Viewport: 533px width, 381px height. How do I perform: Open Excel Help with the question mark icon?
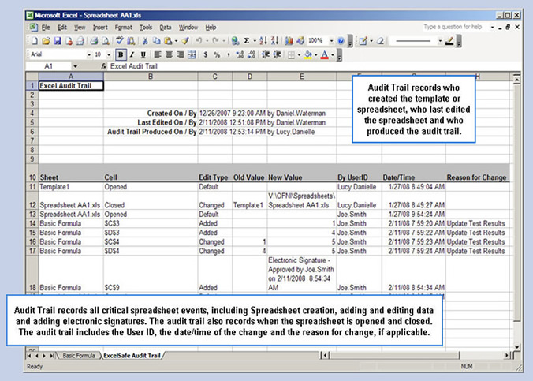[x=341, y=41]
